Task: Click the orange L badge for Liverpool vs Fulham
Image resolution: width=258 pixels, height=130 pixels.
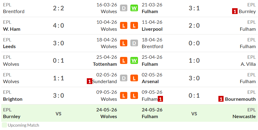Action: point(134,26)
